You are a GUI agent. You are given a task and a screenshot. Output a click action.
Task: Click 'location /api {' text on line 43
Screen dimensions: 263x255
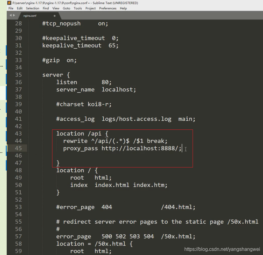[x=82, y=134]
